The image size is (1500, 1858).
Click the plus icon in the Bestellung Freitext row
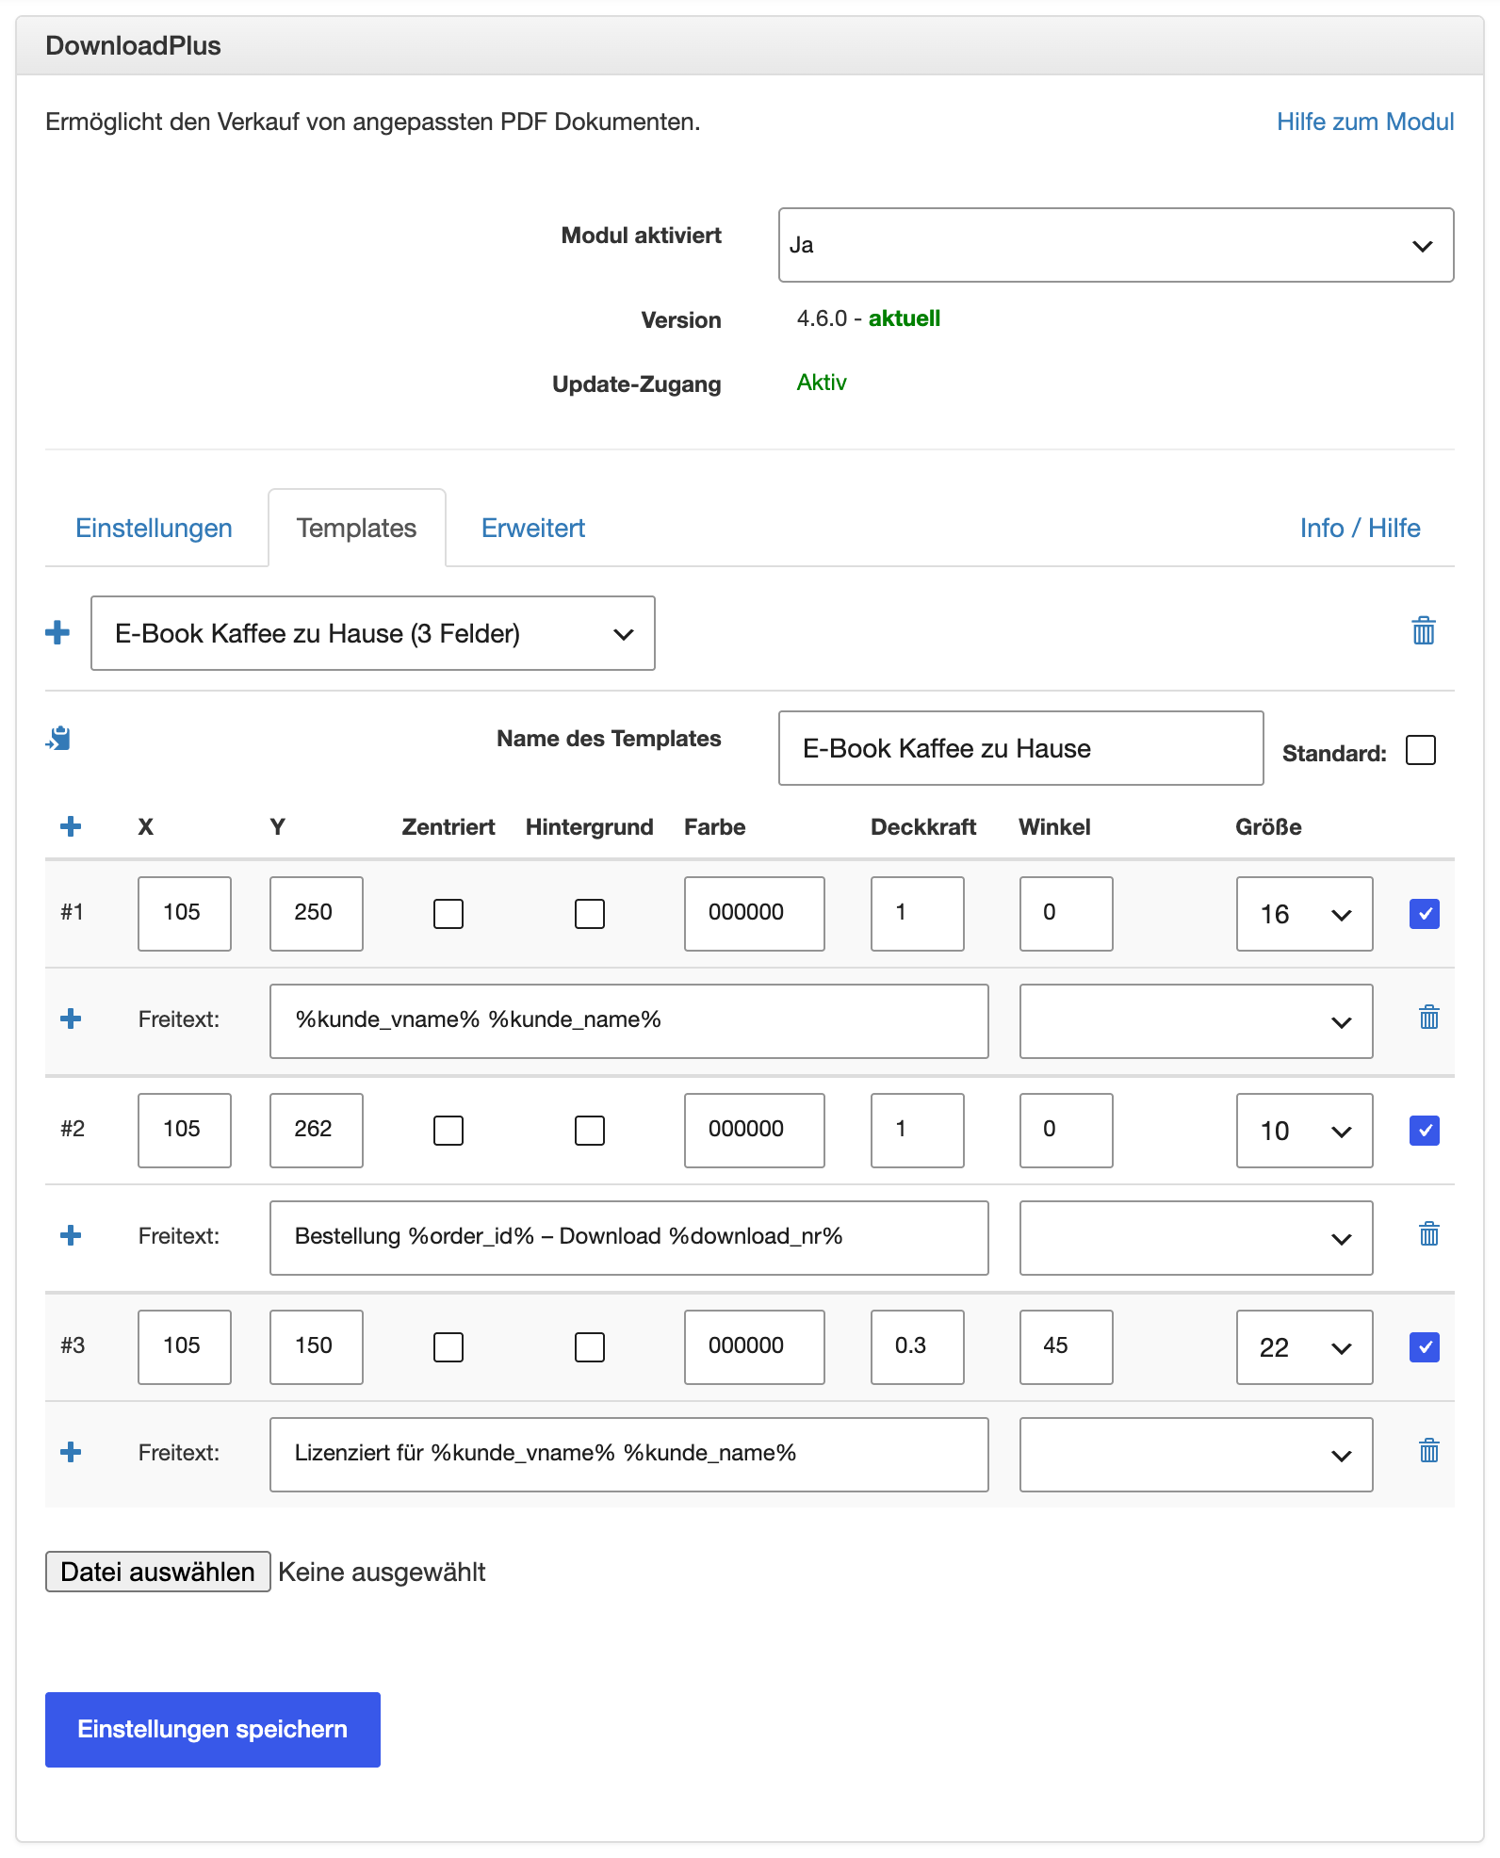click(71, 1235)
